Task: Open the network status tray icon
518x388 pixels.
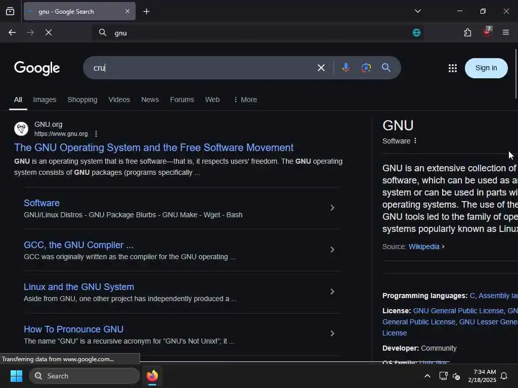Action: tap(443, 376)
